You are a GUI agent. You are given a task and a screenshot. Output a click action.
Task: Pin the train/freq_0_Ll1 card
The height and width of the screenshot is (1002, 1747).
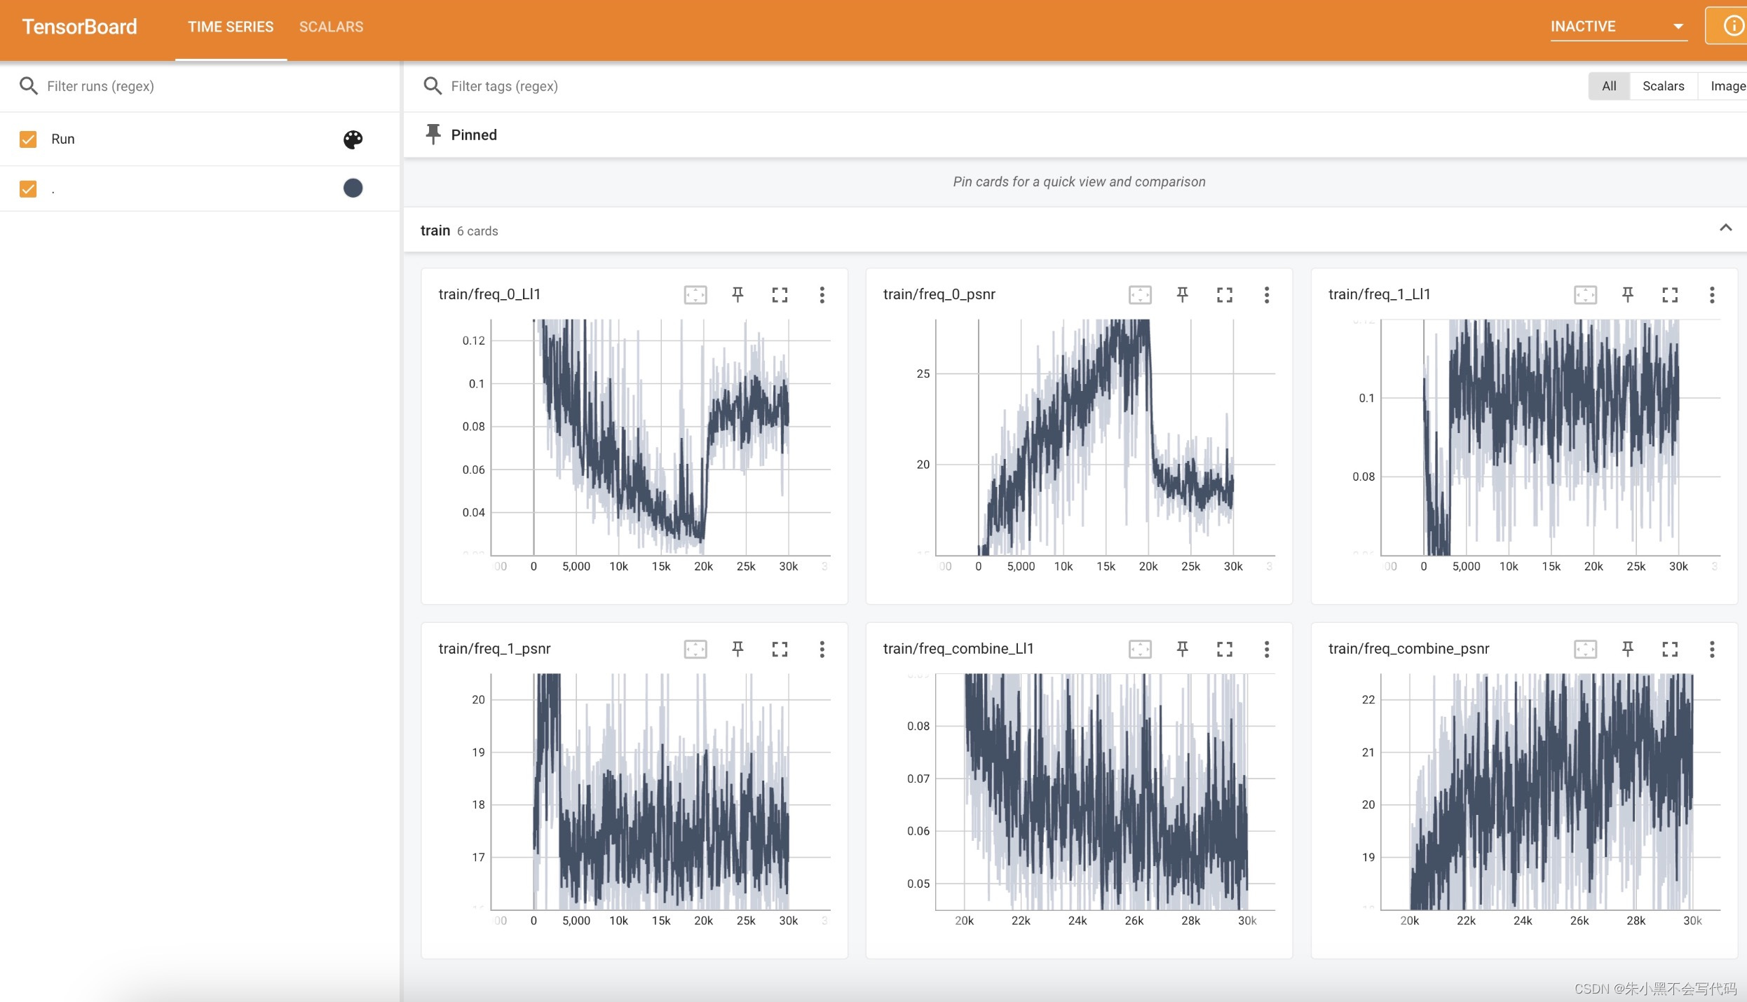737,294
